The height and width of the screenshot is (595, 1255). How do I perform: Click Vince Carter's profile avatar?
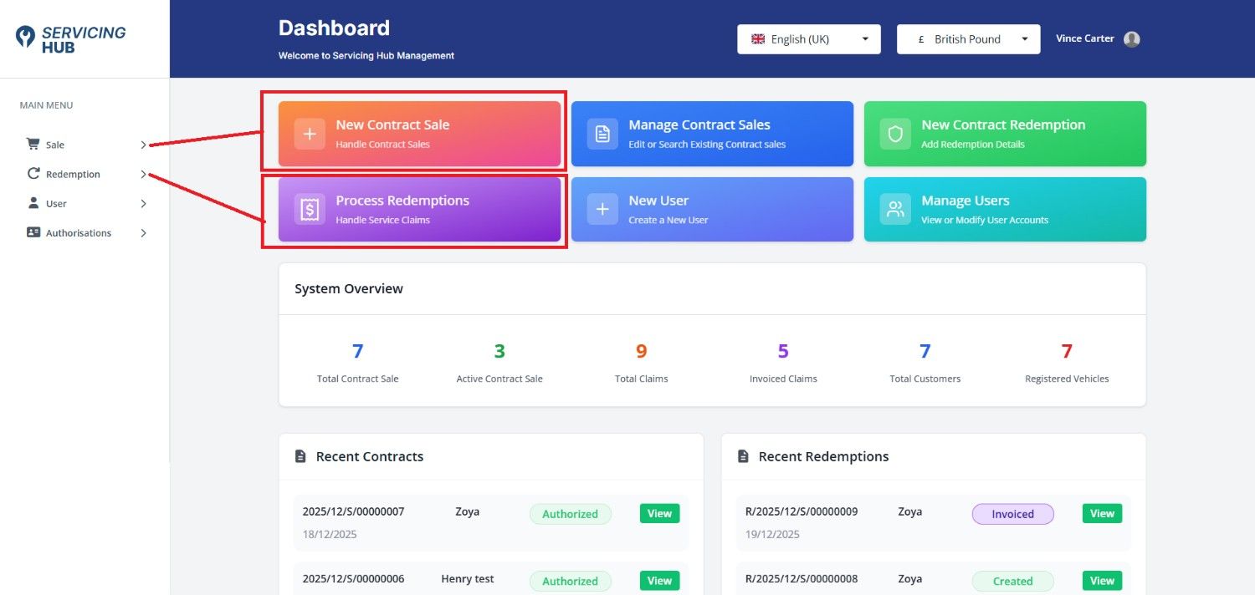[x=1132, y=39]
